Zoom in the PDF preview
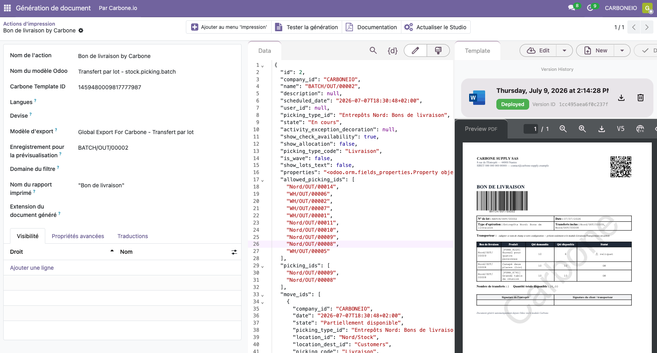This screenshot has height=353, width=657. [582, 129]
